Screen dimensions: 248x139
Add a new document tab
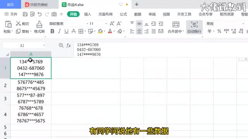point(137,4)
